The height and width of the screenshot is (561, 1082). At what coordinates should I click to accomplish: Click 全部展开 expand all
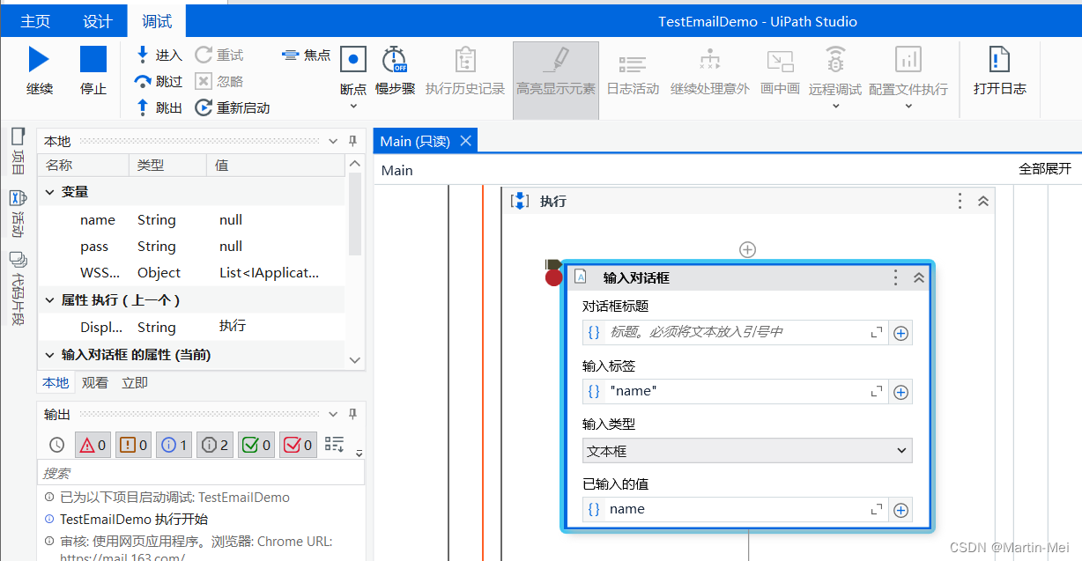[x=1046, y=169]
